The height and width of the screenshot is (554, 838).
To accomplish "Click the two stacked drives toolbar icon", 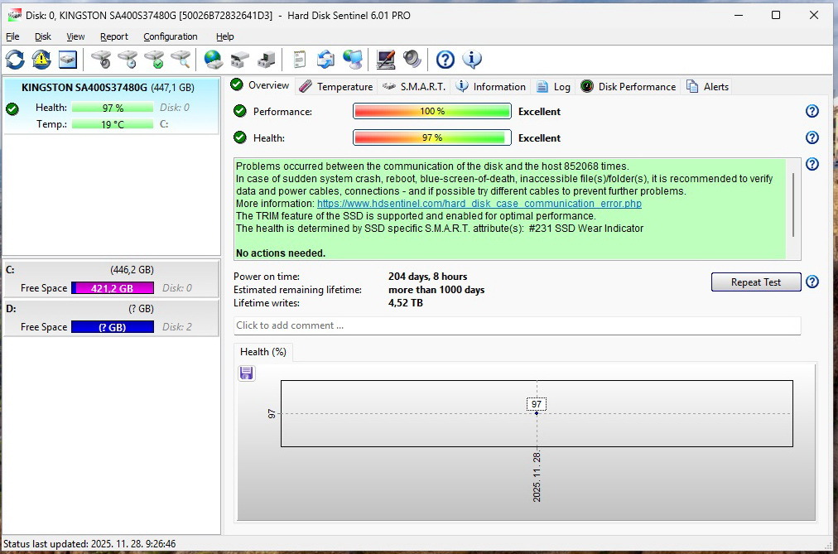I will [x=239, y=60].
